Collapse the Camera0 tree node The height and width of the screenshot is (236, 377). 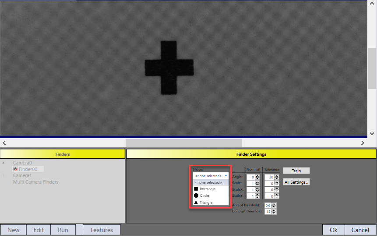tap(3, 163)
